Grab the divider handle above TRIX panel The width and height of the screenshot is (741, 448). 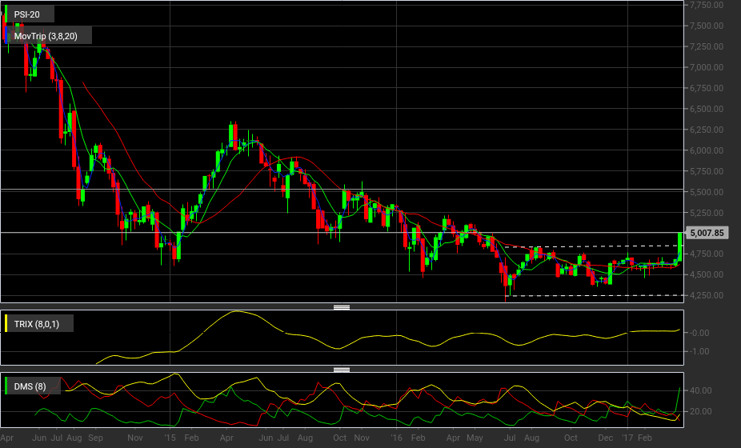(342, 308)
